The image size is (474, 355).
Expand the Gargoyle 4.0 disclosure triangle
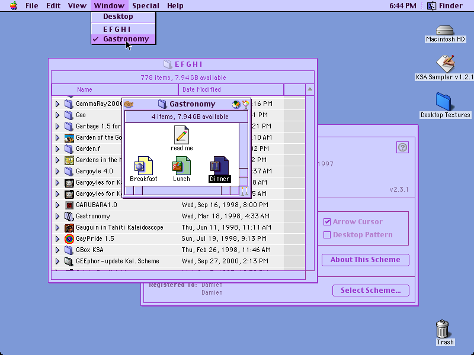57,171
